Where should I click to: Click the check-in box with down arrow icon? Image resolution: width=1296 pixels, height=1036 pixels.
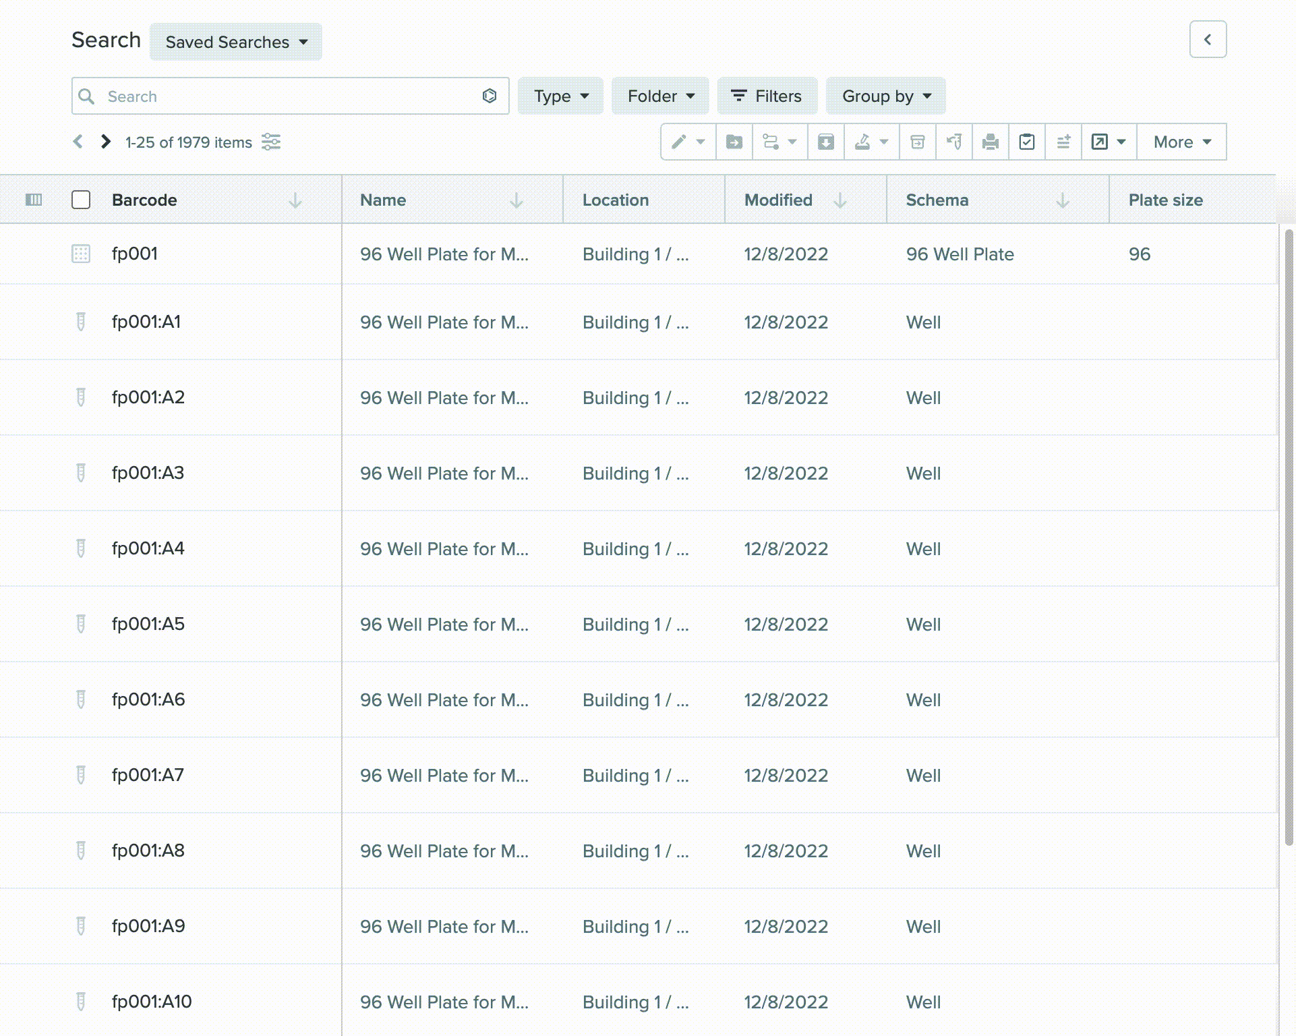coord(826,142)
